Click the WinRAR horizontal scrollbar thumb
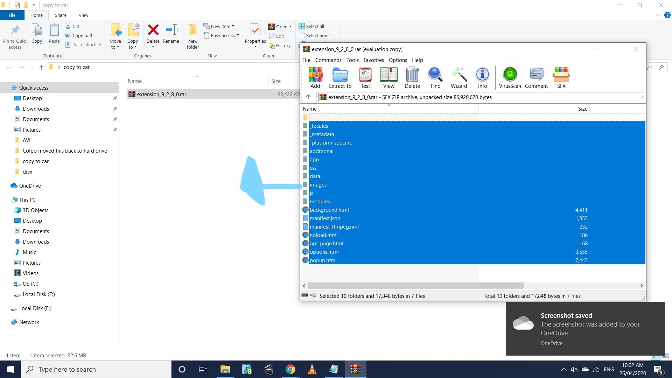The height and width of the screenshot is (378, 672). tap(415, 286)
